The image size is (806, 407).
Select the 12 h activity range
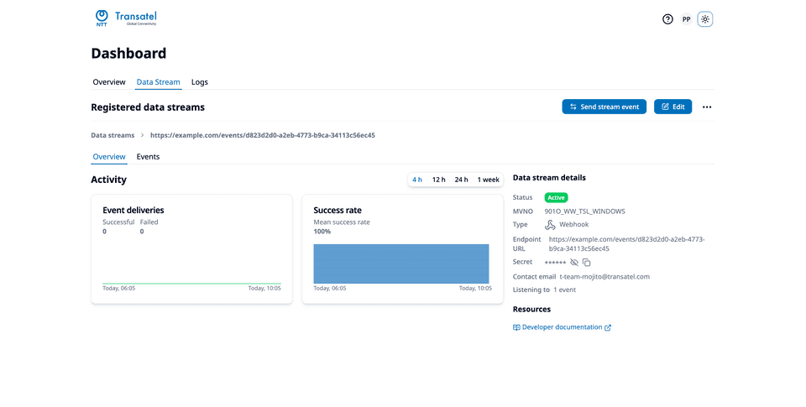pos(438,180)
